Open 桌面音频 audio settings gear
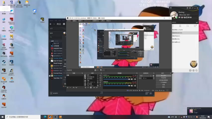212x119 pixels. [x=135, y=86]
